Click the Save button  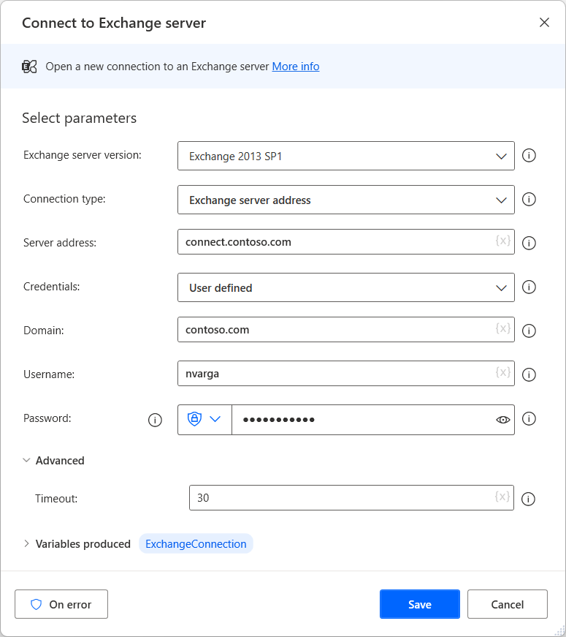point(419,604)
